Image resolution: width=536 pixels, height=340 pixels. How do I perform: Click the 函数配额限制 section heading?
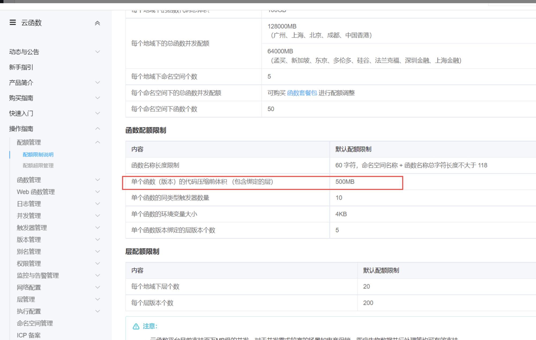pos(146,130)
